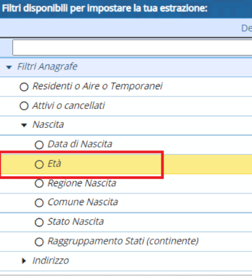The width and height of the screenshot is (252, 276).
Task: Expand the Indirizzo section arrow
Action: 24,261
